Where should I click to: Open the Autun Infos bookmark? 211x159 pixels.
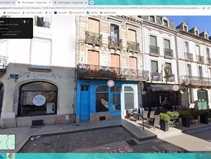[x=33, y=13]
